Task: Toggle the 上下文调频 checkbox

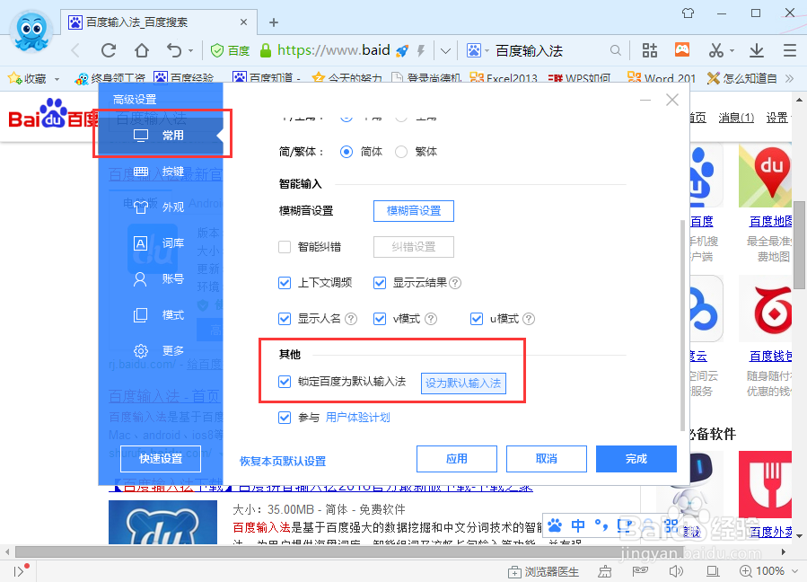Action: pos(285,283)
